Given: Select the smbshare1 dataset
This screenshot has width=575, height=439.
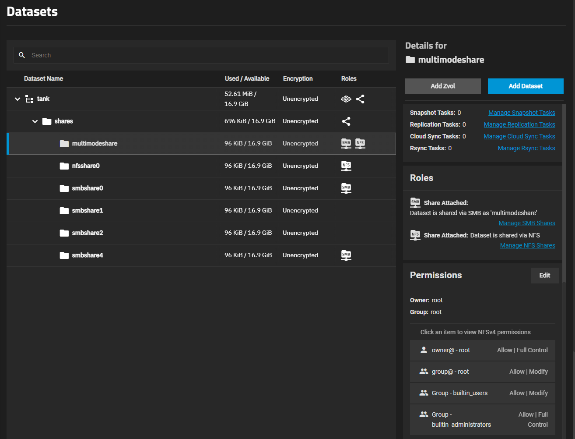Looking at the screenshot, I should point(88,211).
